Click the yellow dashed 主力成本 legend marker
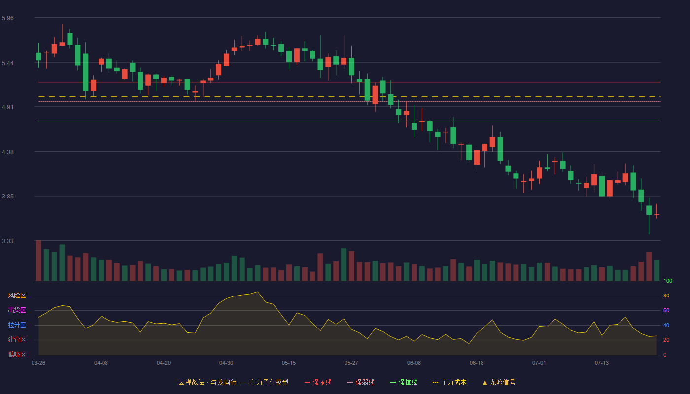The image size is (690, 394). [x=436, y=382]
